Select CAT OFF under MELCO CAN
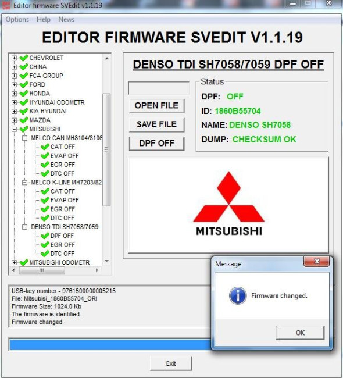This screenshot has height=378, width=343. (x=63, y=147)
